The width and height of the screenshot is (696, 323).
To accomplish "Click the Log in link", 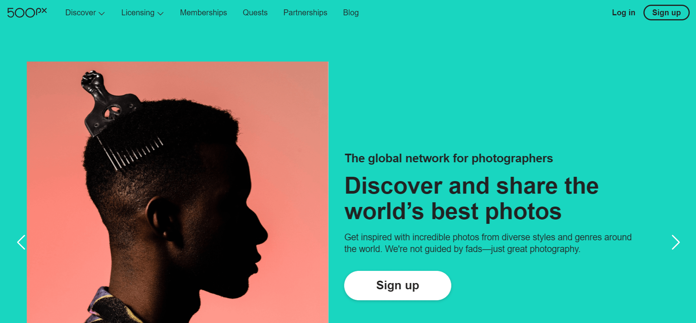I will (623, 13).
